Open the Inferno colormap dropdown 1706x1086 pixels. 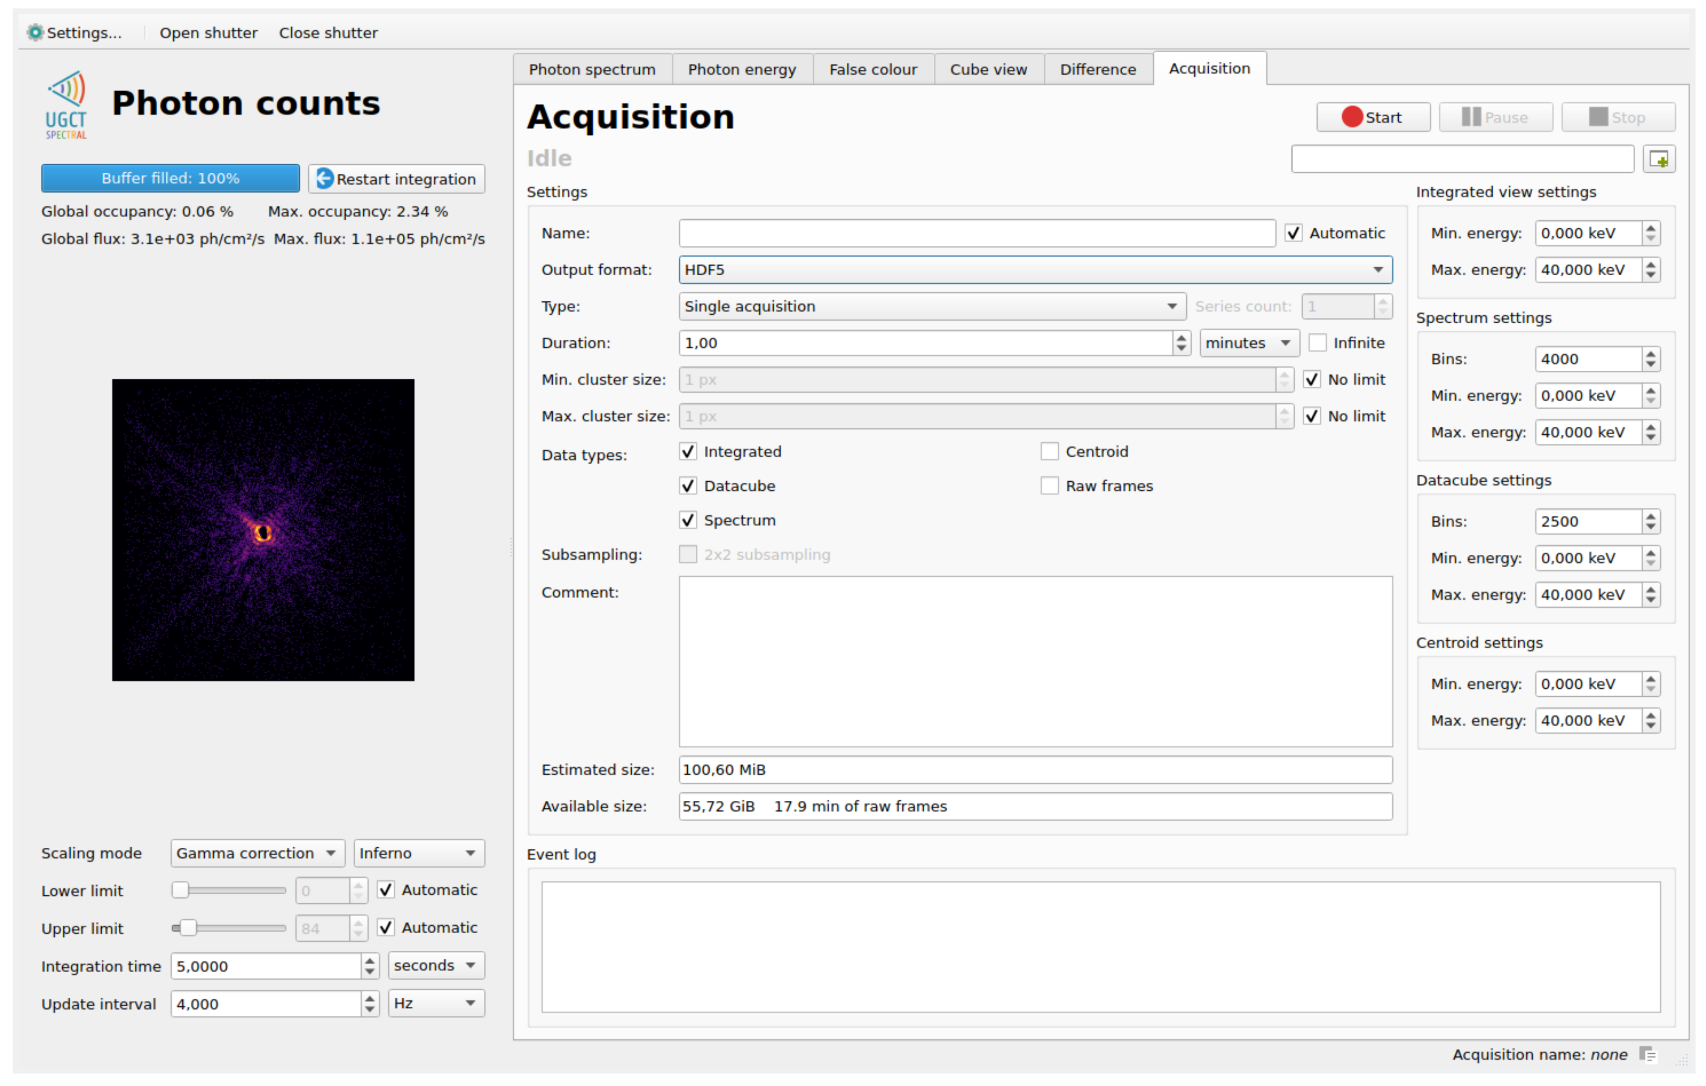(x=419, y=853)
